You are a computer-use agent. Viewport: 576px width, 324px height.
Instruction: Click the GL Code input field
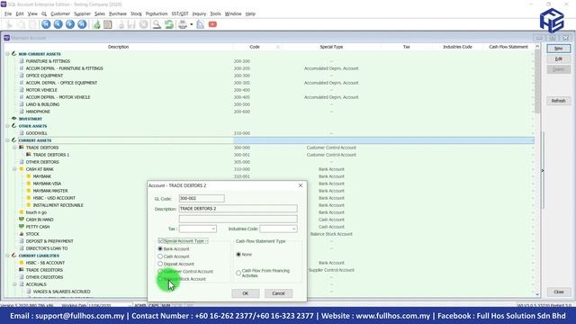pyautogui.click(x=202, y=198)
